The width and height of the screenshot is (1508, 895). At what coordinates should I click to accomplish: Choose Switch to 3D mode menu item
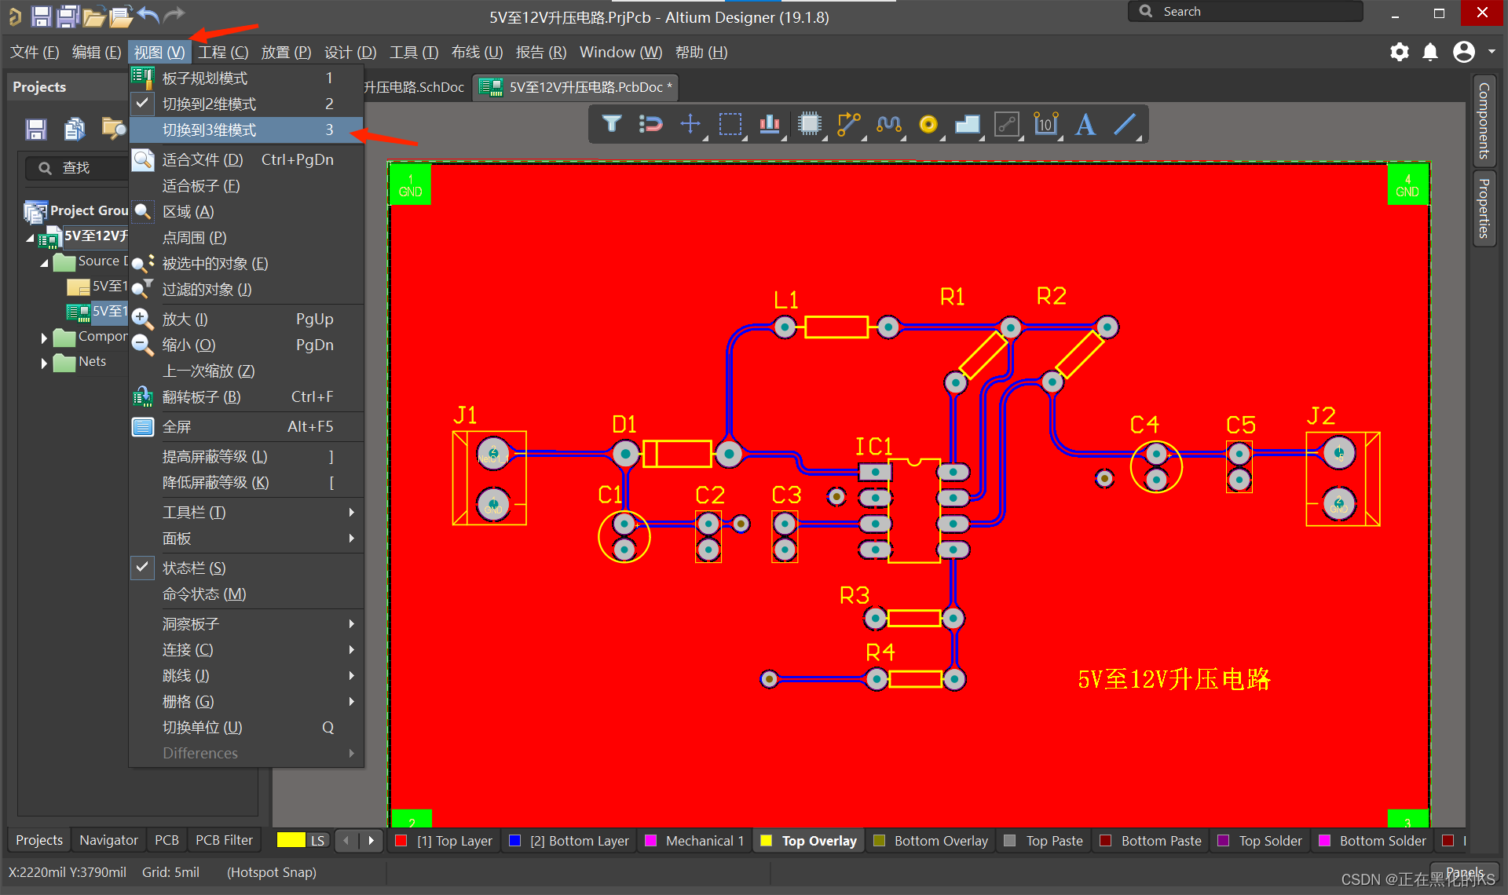point(209,130)
